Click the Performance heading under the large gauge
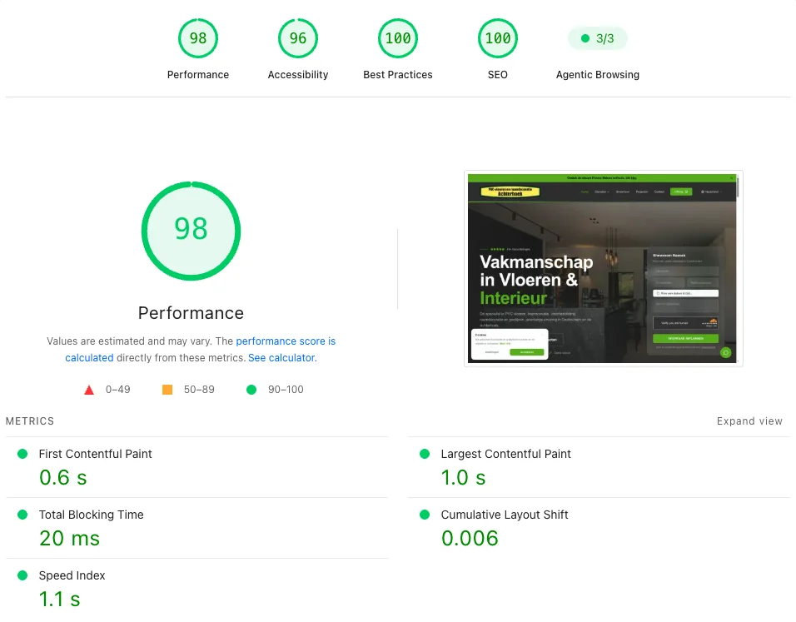This screenshot has height=622, width=796. coord(191,313)
